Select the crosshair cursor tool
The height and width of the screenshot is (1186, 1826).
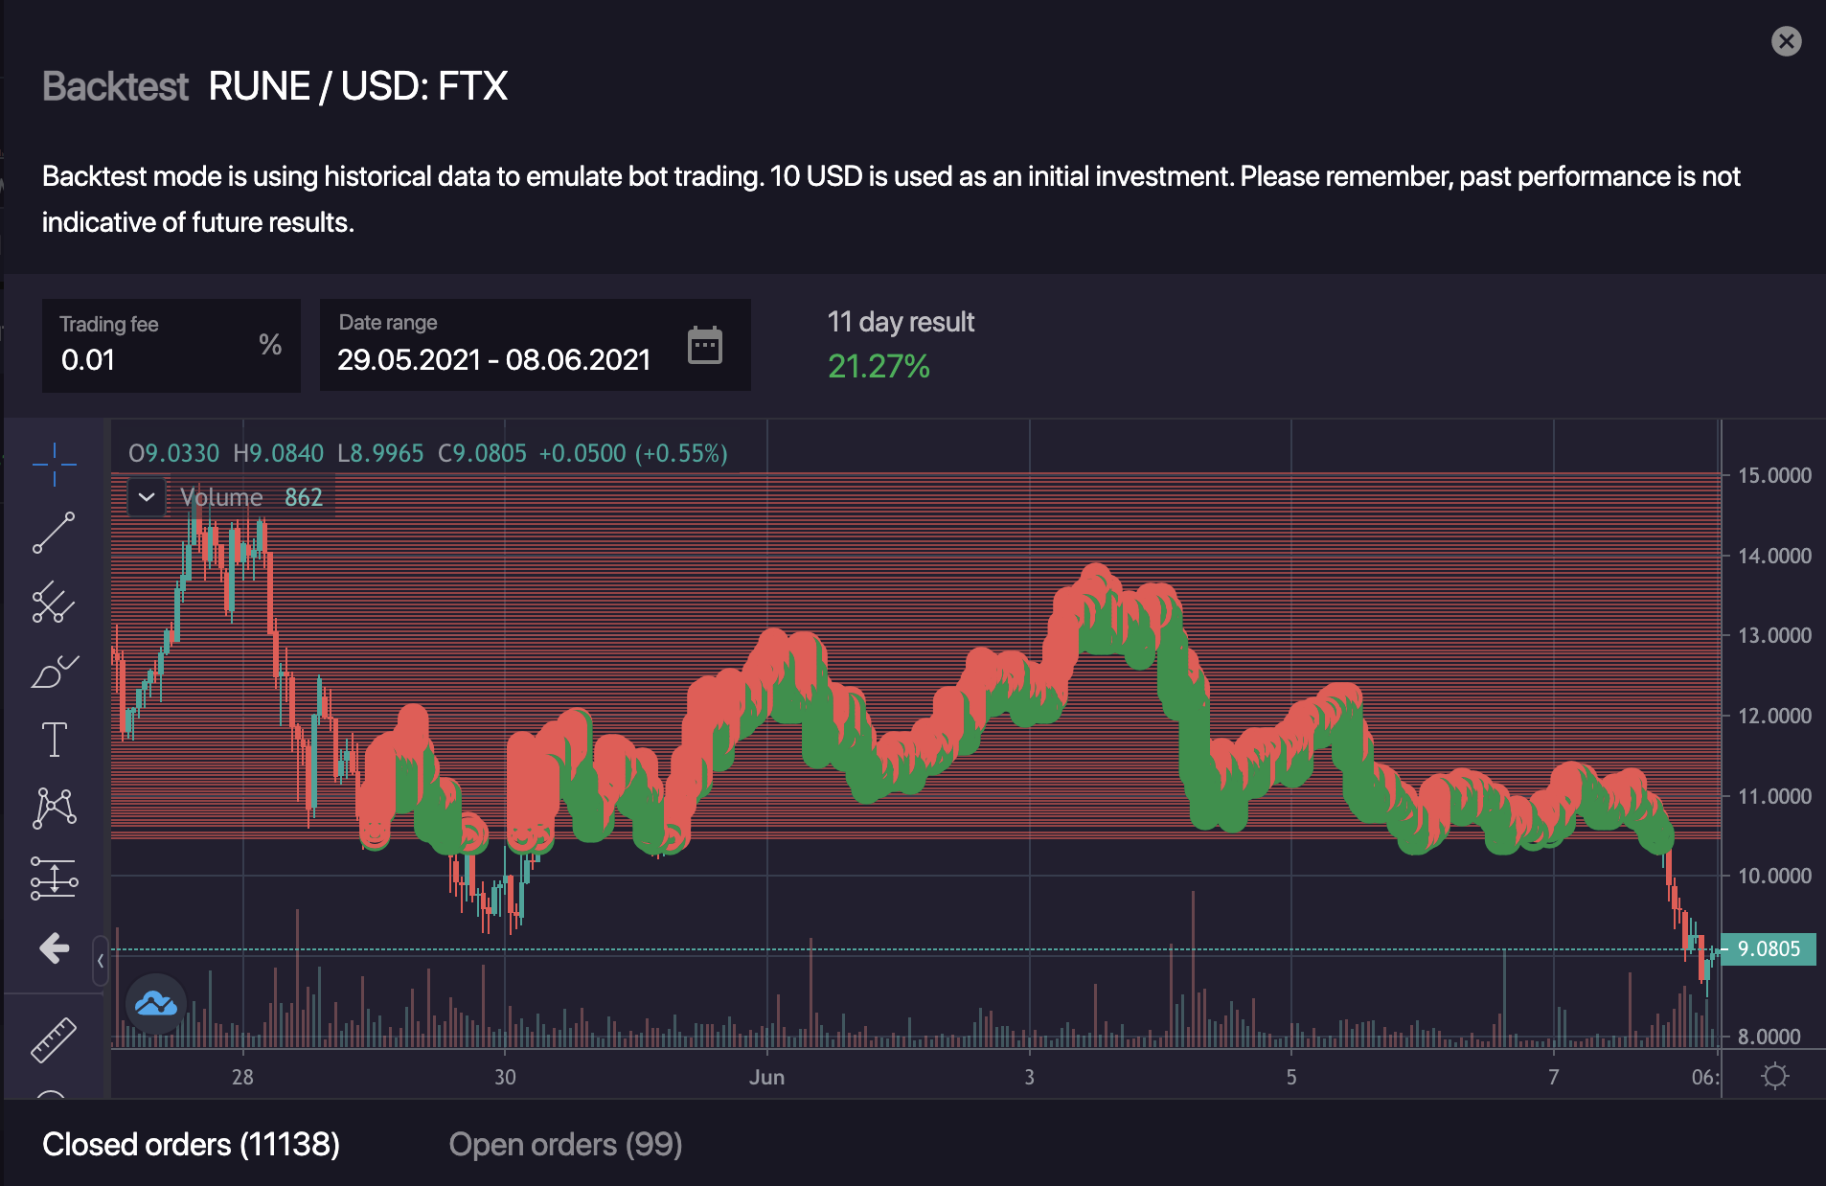tap(54, 465)
